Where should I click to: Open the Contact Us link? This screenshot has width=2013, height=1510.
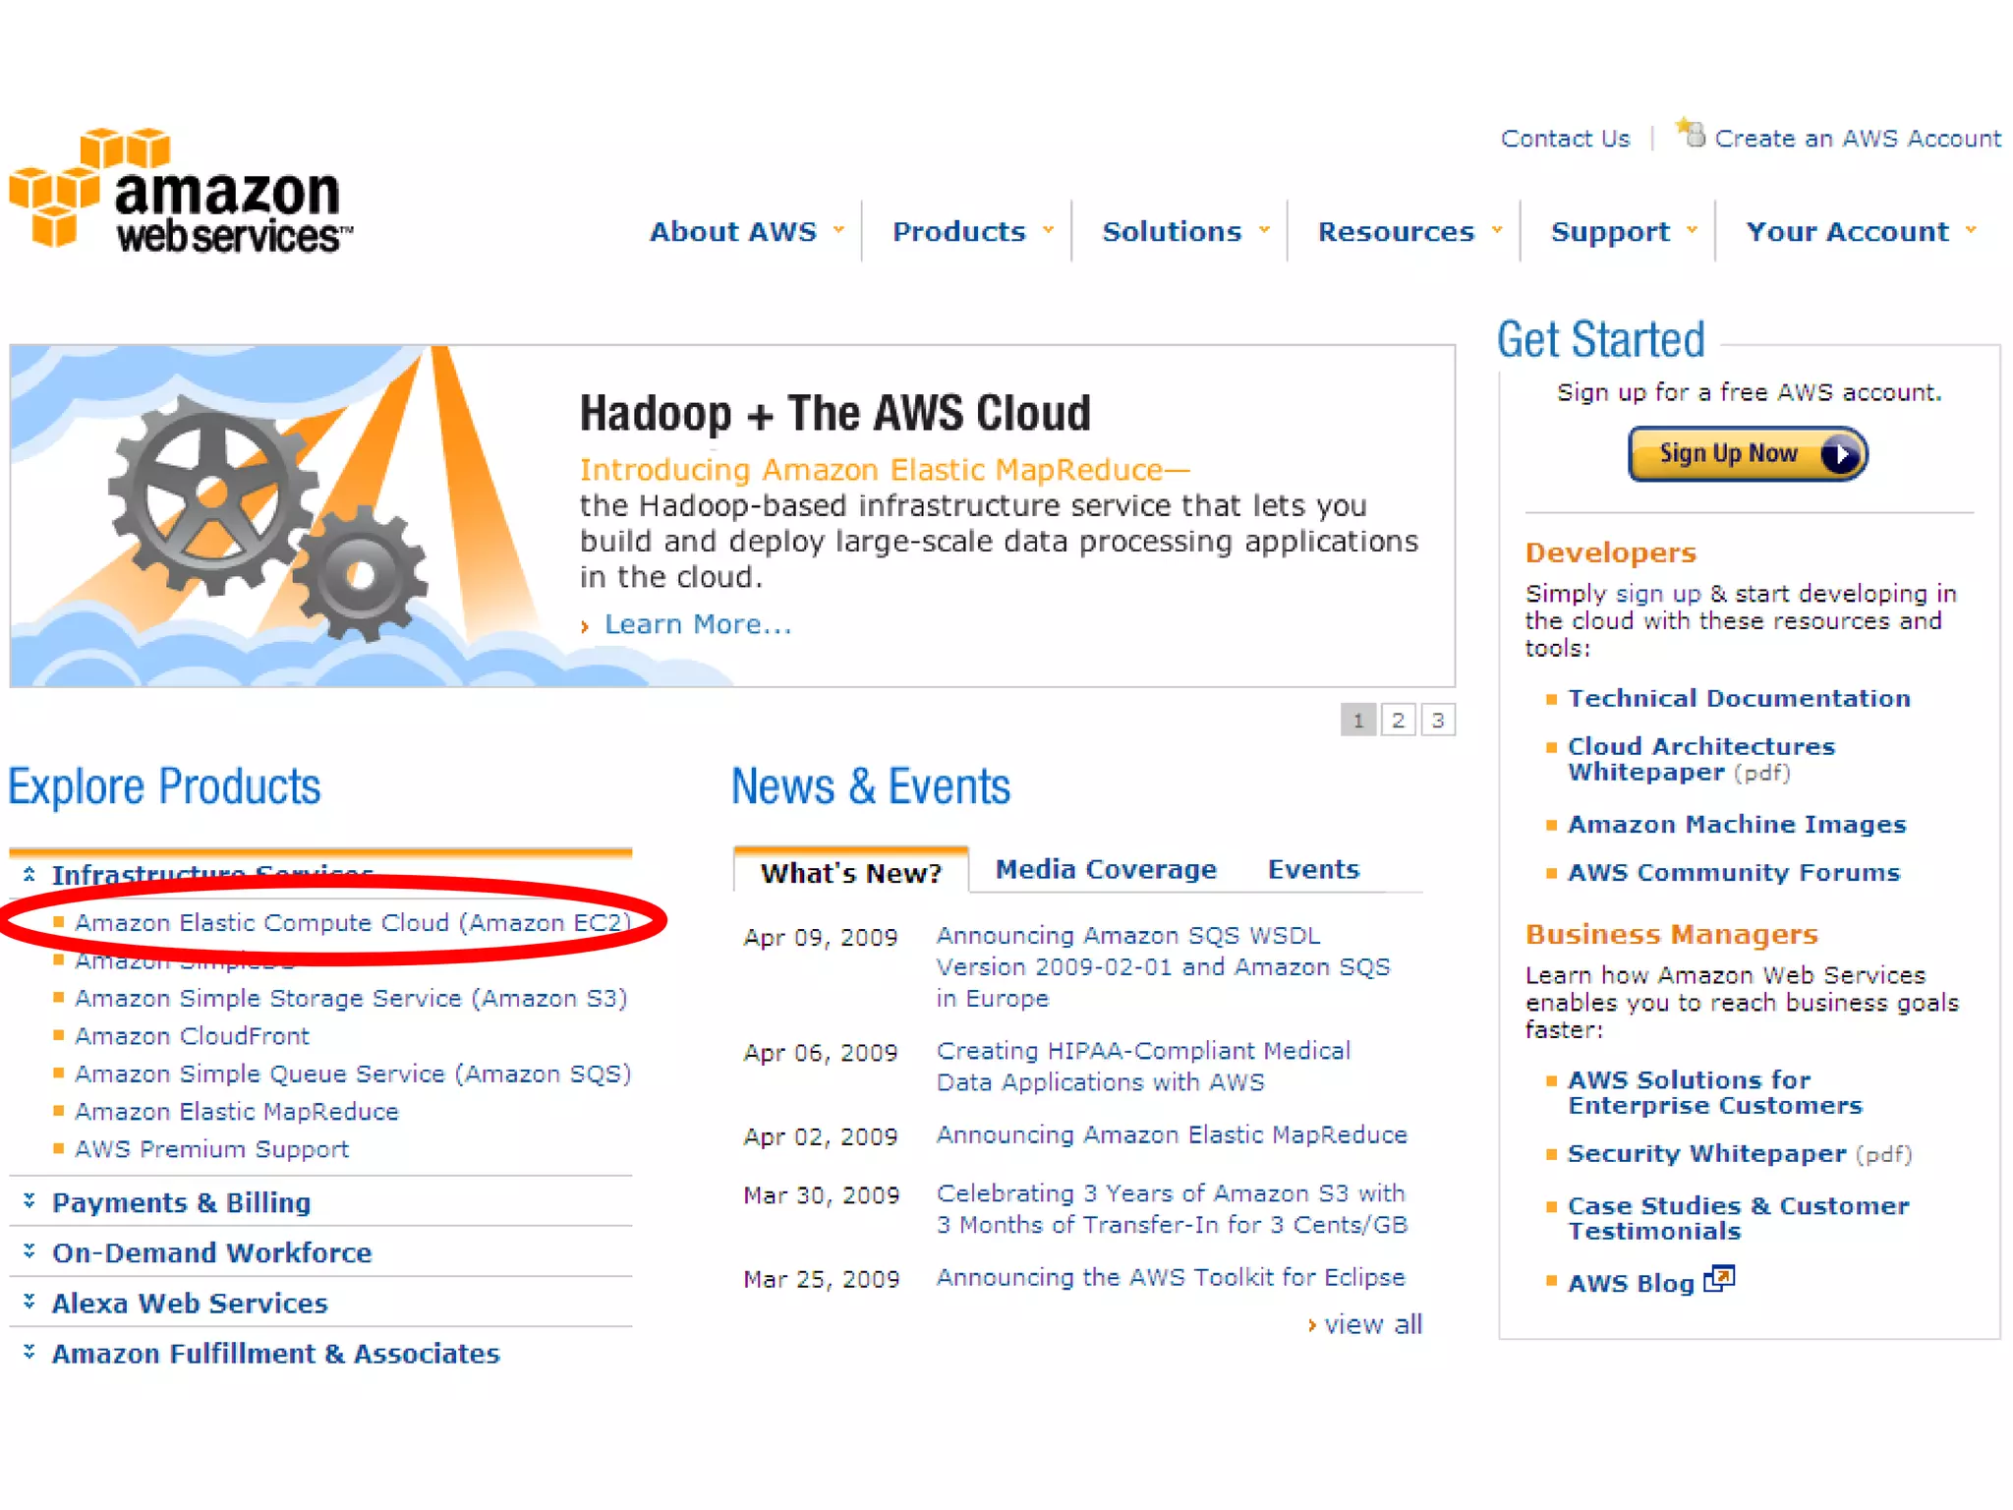pyautogui.click(x=1565, y=139)
